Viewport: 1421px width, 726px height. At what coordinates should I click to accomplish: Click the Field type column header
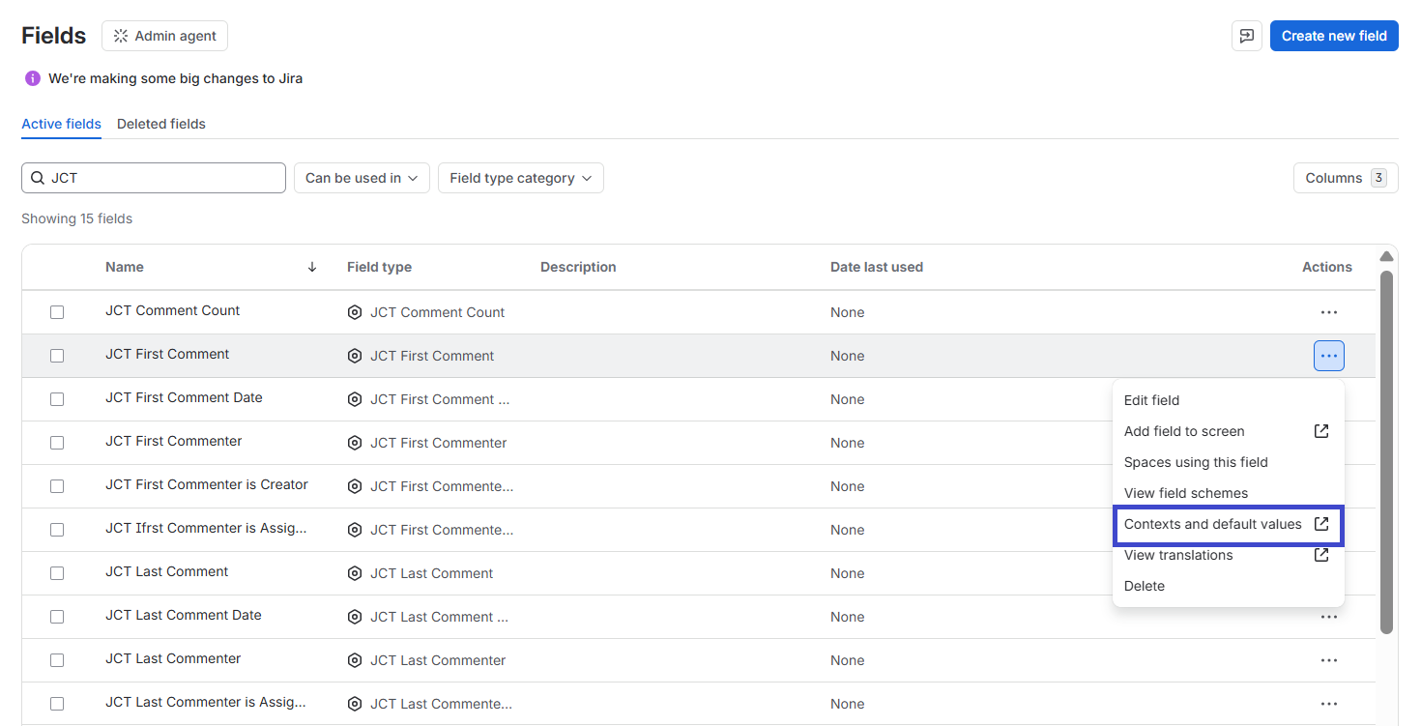point(379,267)
